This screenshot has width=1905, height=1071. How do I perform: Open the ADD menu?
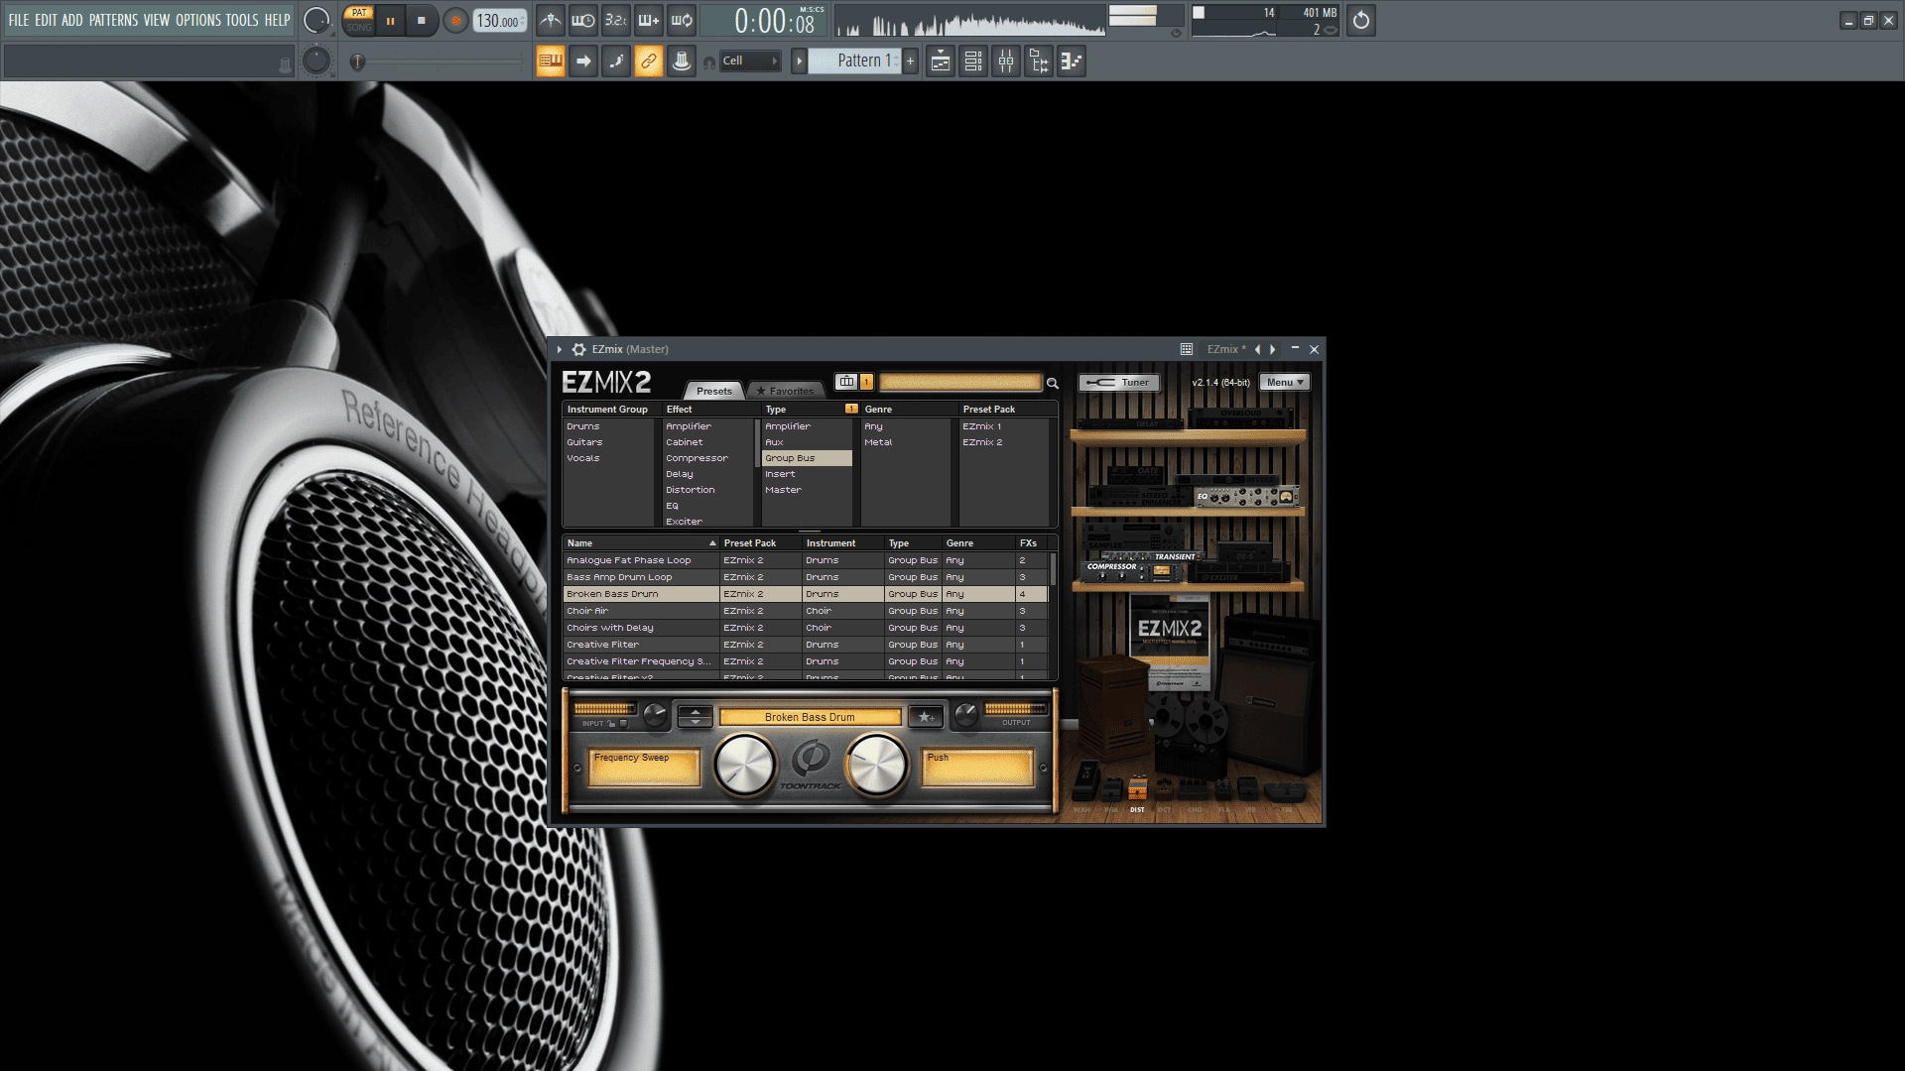point(72,20)
